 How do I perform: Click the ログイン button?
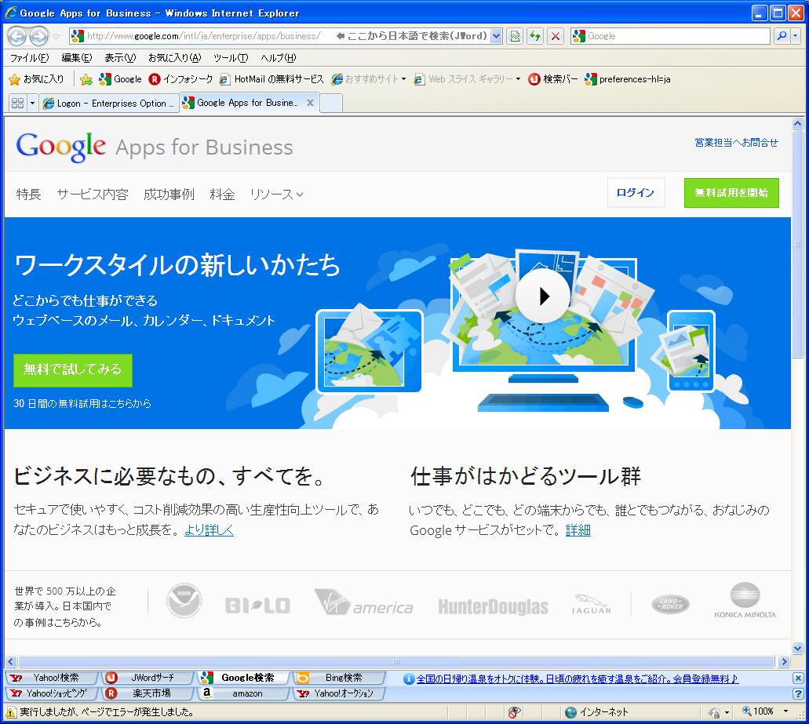point(636,193)
